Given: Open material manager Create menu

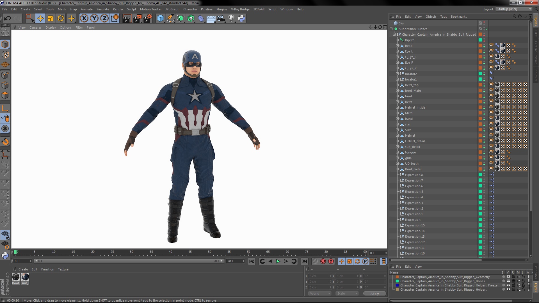Looking at the screenshot, I should coord(23,269).
